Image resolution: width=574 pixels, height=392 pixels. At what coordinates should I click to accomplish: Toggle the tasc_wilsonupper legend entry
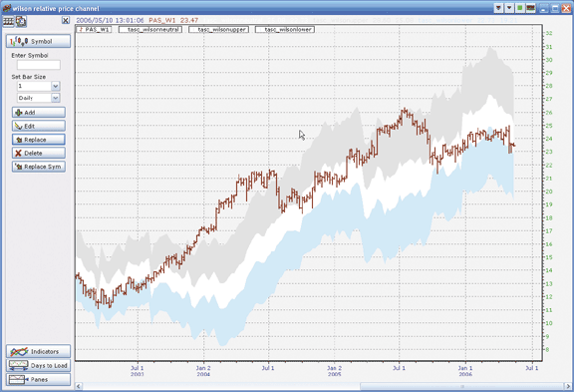point(218,29)
